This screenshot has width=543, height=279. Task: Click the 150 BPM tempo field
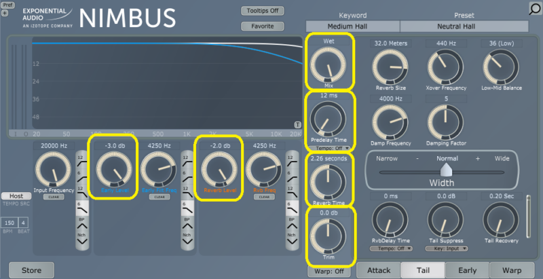coord(9,223)
